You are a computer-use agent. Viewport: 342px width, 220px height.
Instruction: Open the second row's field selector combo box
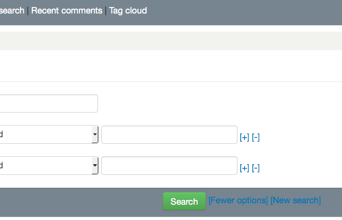click(x=47, y=165)
